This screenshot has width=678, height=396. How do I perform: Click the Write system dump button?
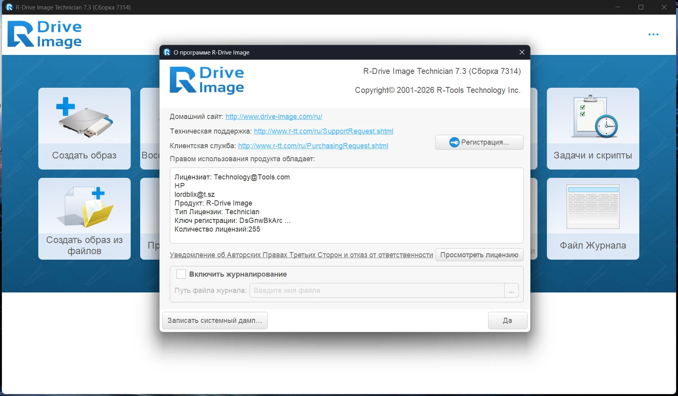coord(215,321)
